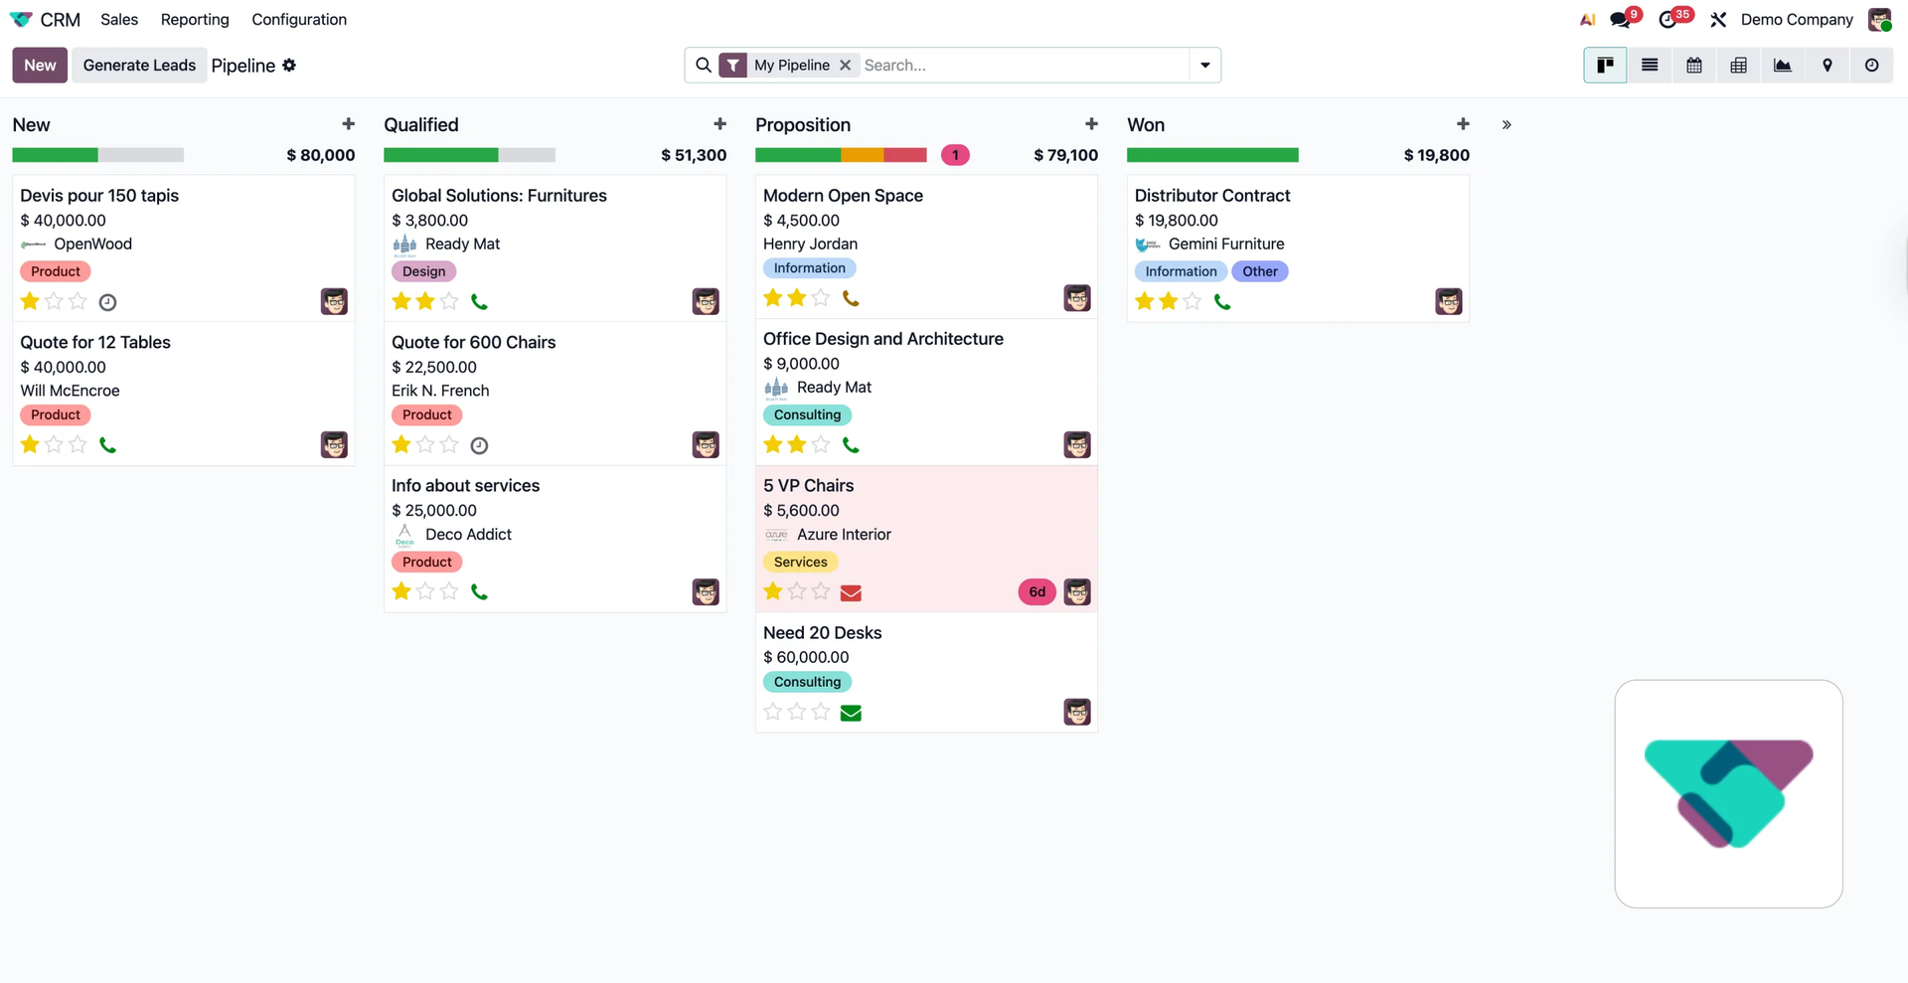Image resolution: width=1908 pixels, height=983 pixels.
Task: Open the Configuration menu
Action: (x=299, y=20)
